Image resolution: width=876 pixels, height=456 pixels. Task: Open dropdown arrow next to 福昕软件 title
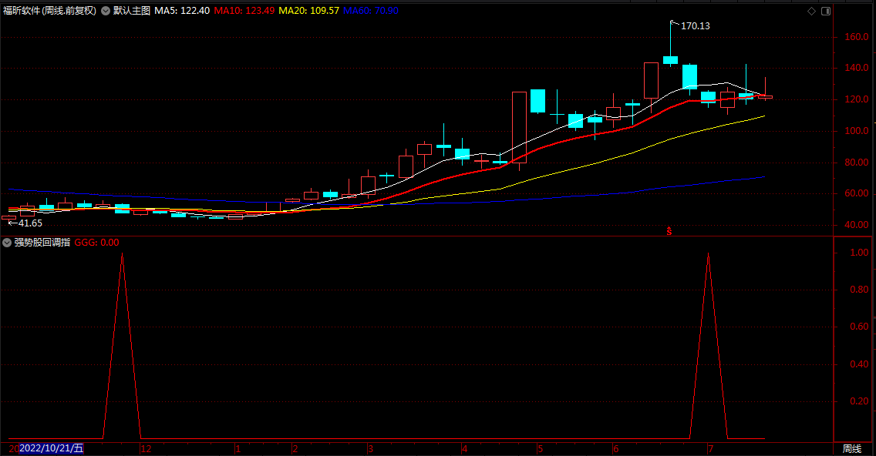tap(106, 11)
